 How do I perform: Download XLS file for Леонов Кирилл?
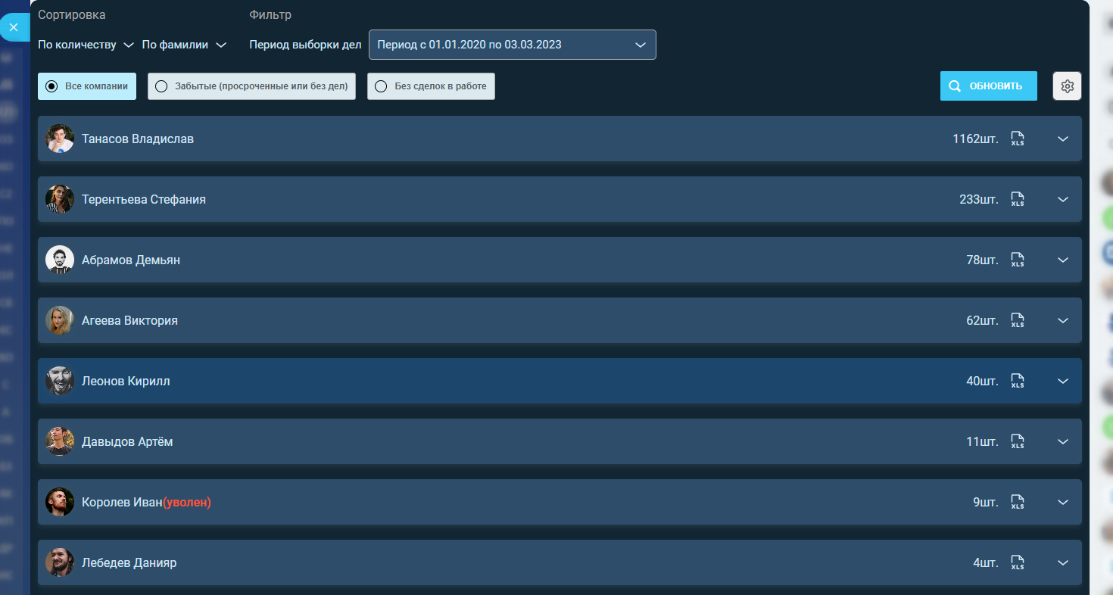click(x=1018, y=381)
